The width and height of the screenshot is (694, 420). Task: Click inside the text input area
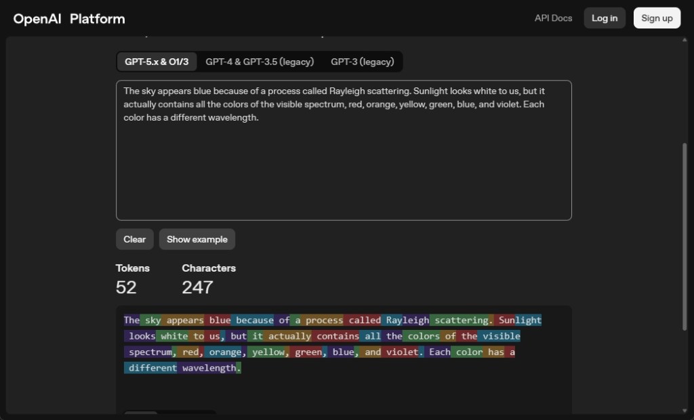344,149
